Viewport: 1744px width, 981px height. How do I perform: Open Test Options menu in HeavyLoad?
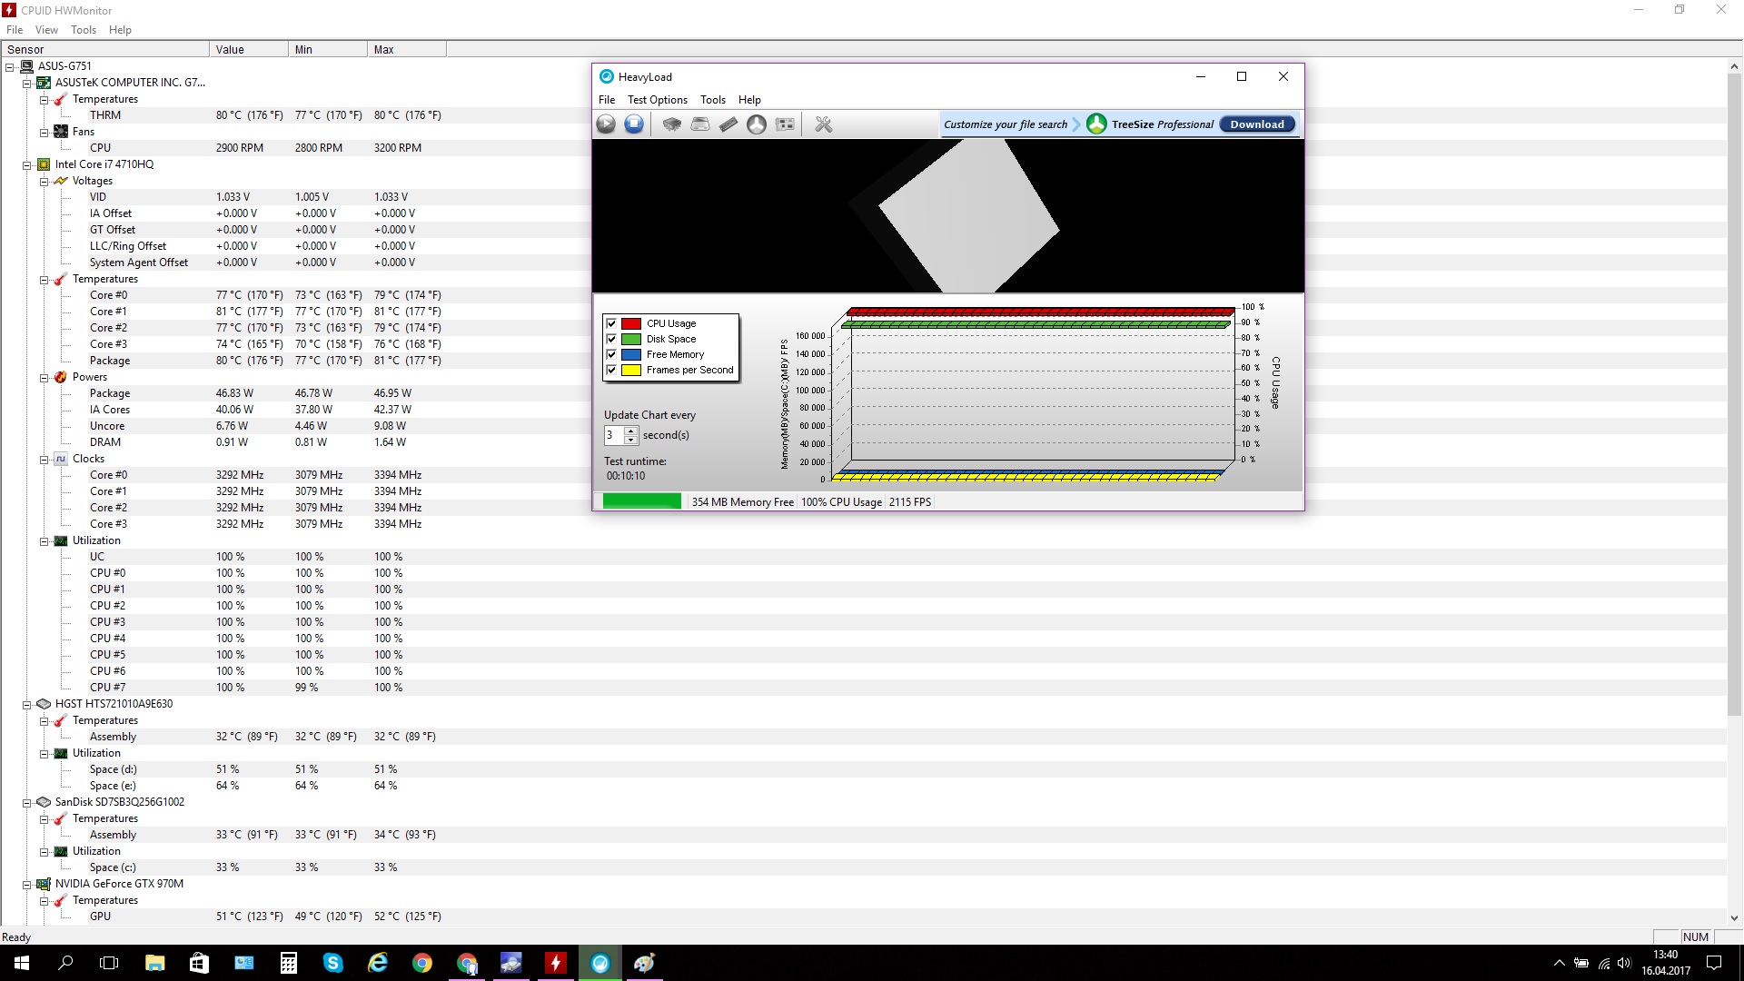click(x=657, y=100)
